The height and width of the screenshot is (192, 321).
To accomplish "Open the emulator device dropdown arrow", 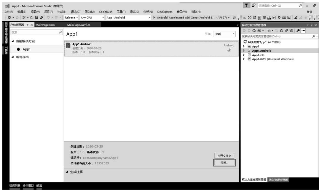I will 229,18.
